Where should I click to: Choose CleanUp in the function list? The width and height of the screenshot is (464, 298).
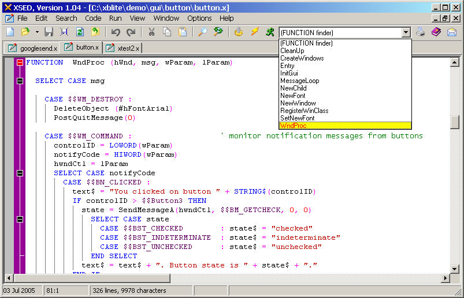(x=345, y=51)
